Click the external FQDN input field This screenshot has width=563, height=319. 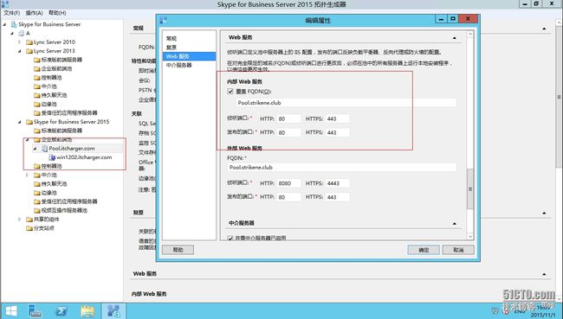click(342, 168)
